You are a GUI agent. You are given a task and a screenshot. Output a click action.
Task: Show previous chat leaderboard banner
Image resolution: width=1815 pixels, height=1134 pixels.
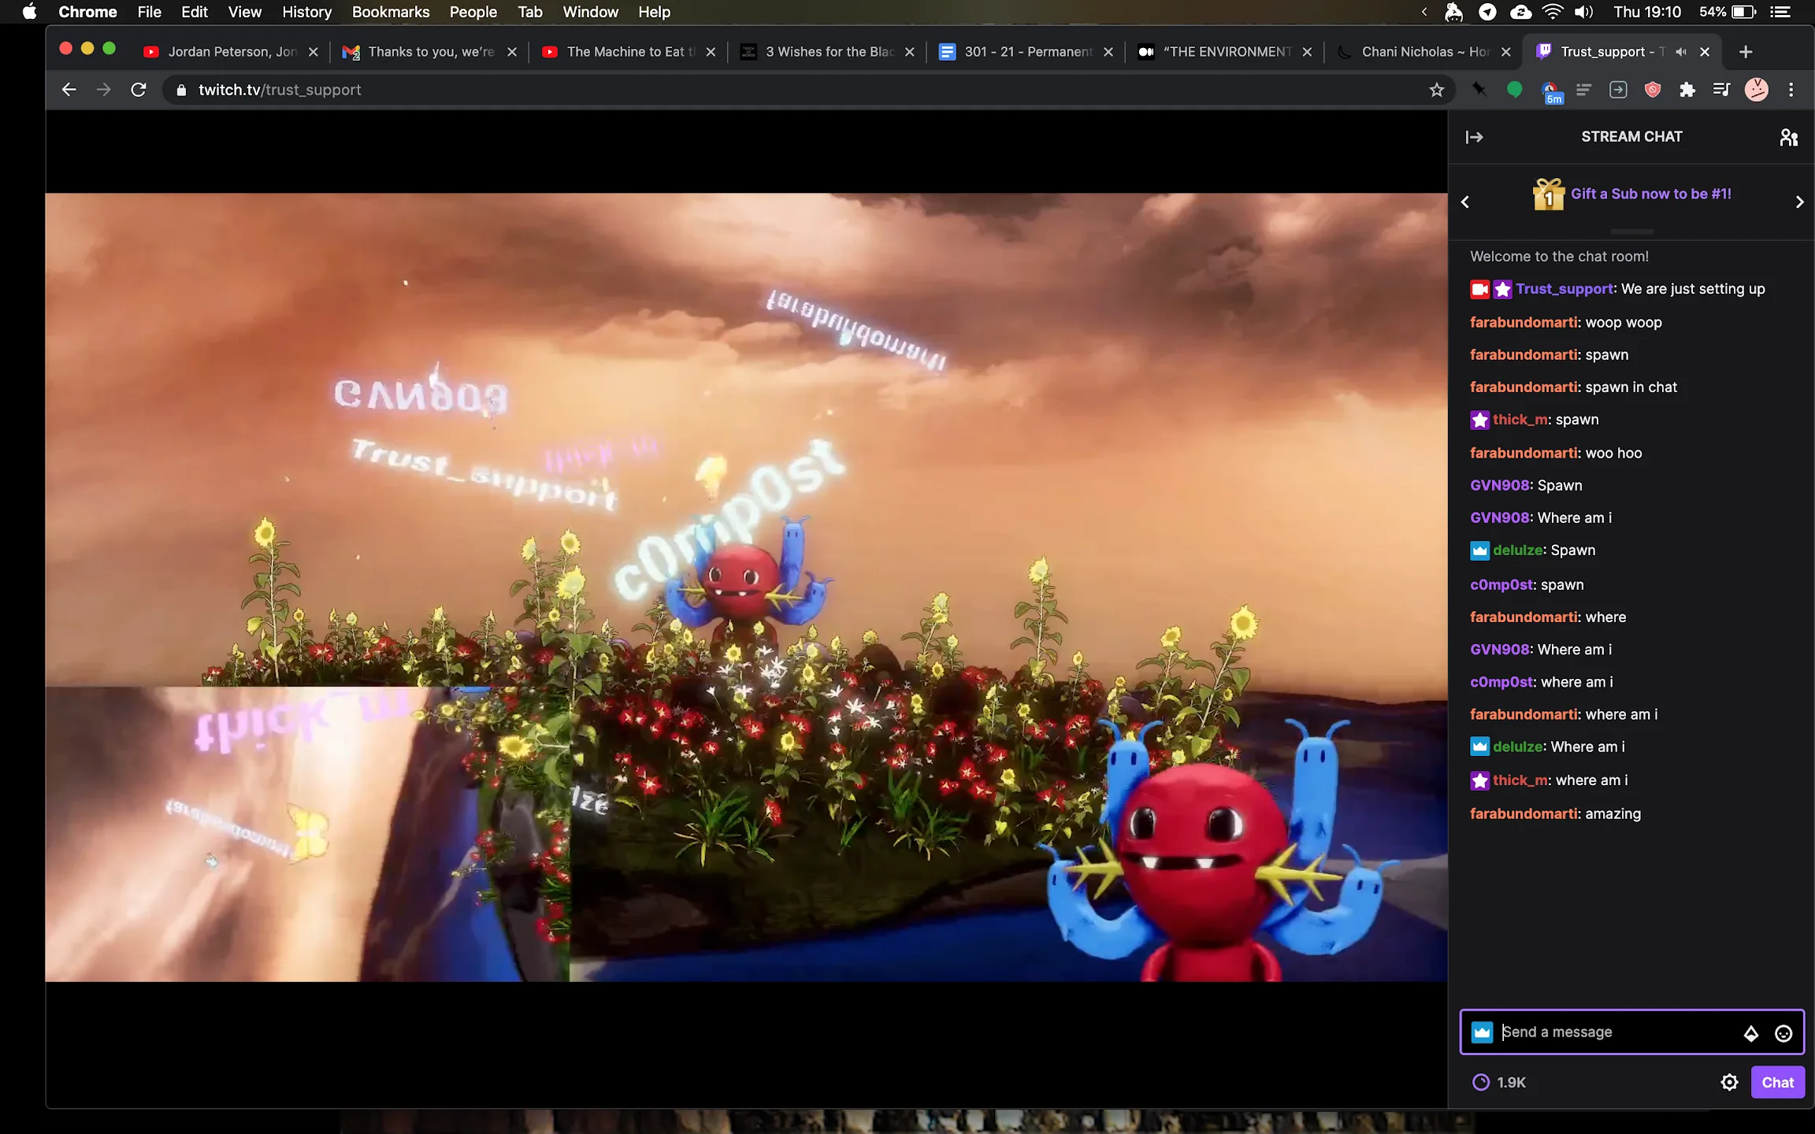(1465, 202)
